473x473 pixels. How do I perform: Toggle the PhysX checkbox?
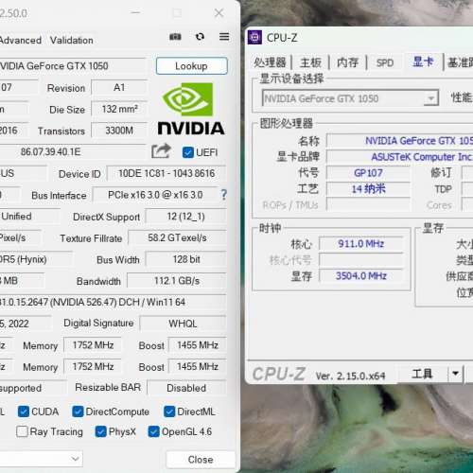tap(100, 431)
